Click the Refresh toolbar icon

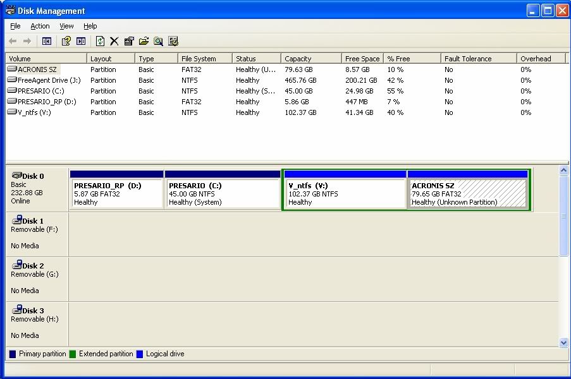click(100, 42)
